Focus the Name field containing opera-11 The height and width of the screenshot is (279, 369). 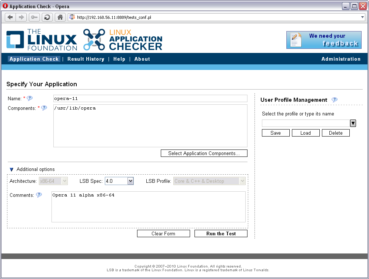point(150,98)
